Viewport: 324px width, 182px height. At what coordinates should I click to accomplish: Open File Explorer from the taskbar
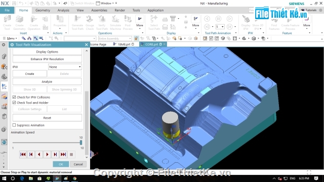31,178
